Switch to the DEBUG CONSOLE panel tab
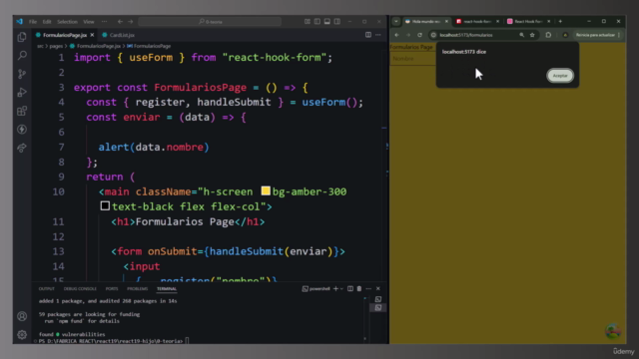The width and height of the screenshot is (639, 359). click(x=80, y=288)
